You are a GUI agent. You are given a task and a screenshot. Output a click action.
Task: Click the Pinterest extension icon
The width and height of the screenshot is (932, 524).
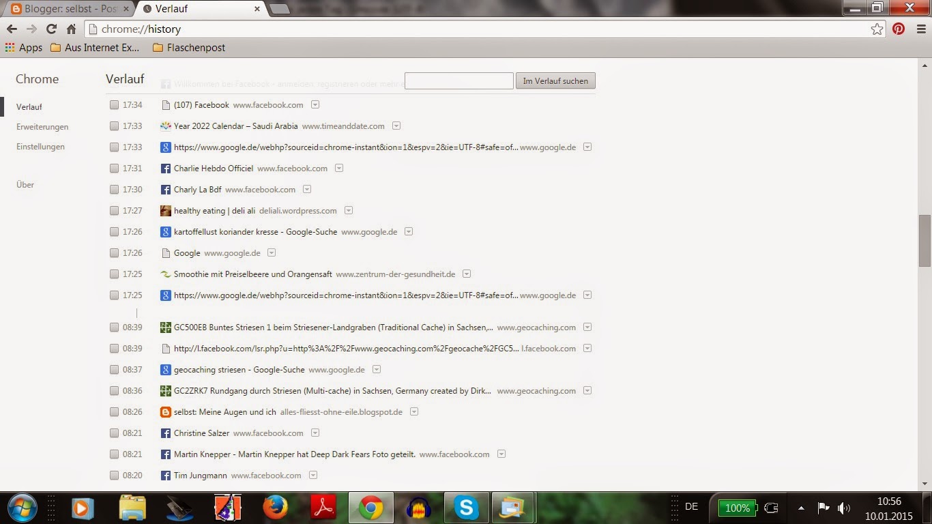click(x=899, y=29)
